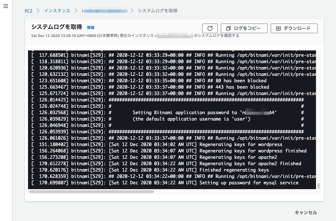Click the ダウンロード button
Viewport: 336px width, 221px height.
[294, 28]
